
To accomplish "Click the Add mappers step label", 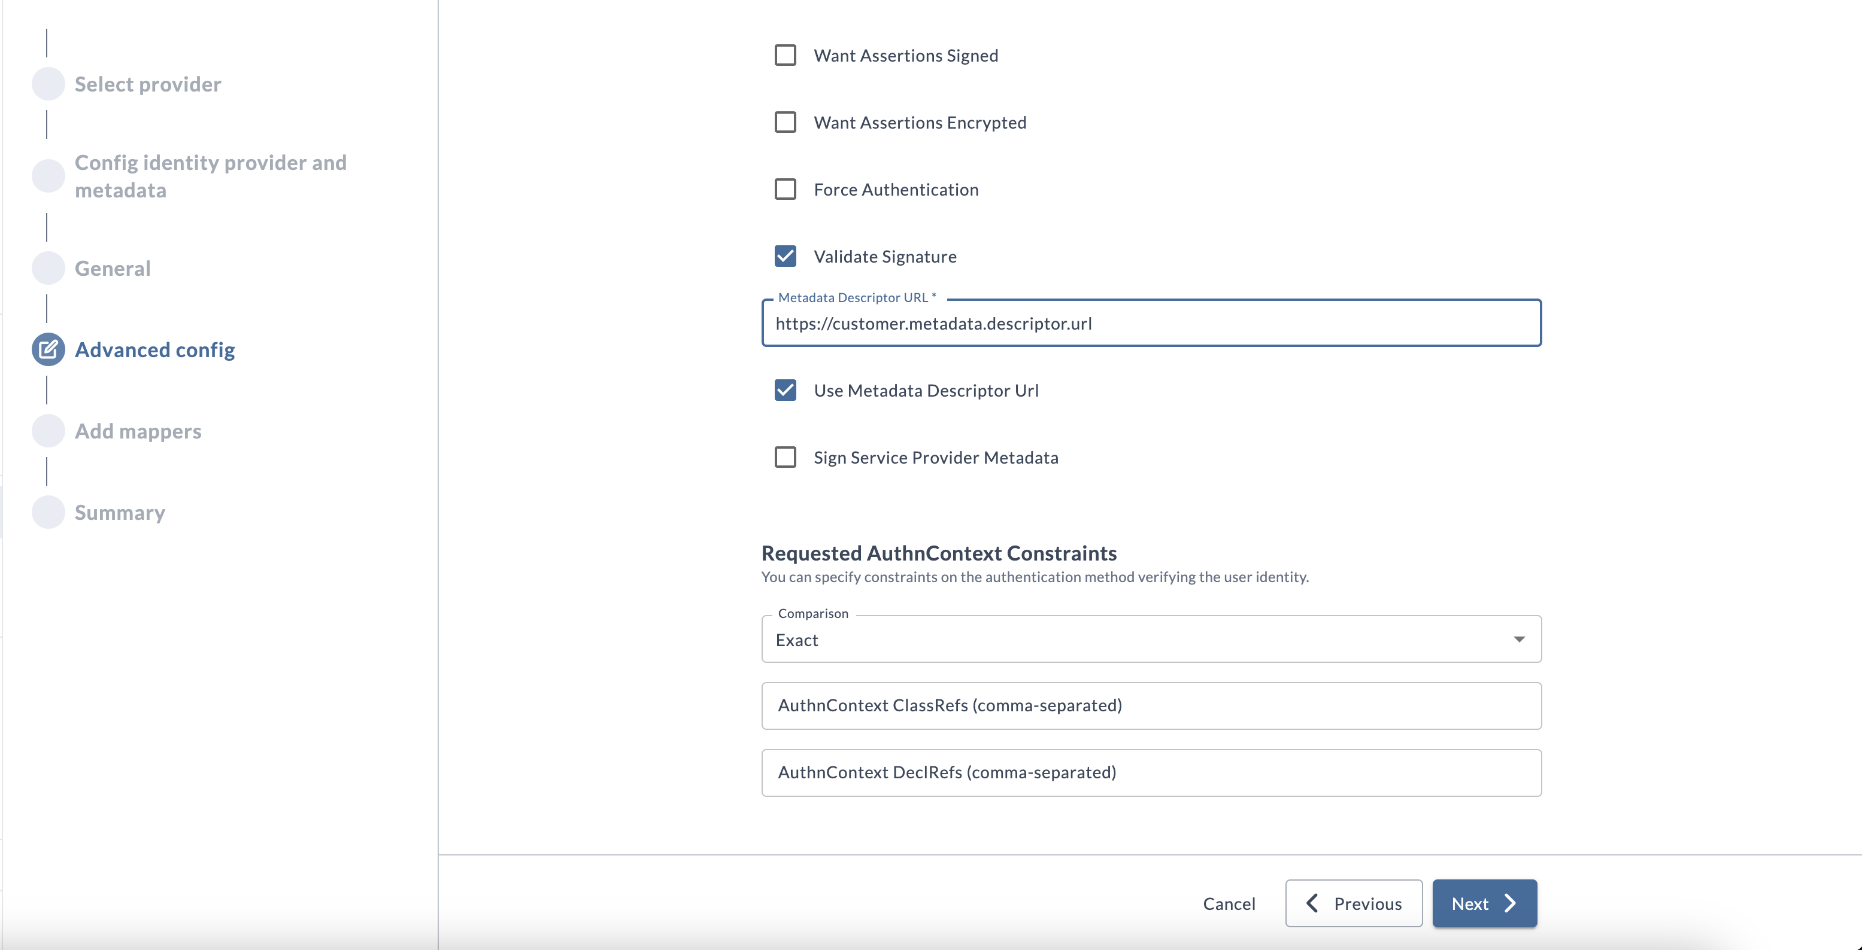I will pyautogui.click(x=137, y=430).
